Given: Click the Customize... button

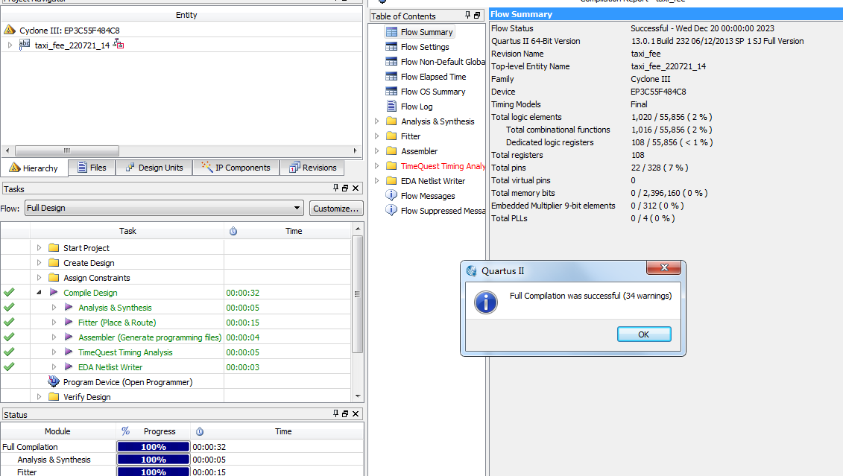Looking at the screenshot, I should click(336, 209).
